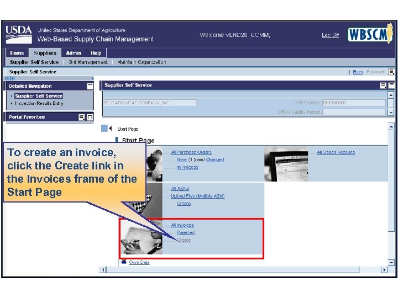The image size is (398, 298).
Task: Select the Suppliers tab
Action: [x=45, y=53]
